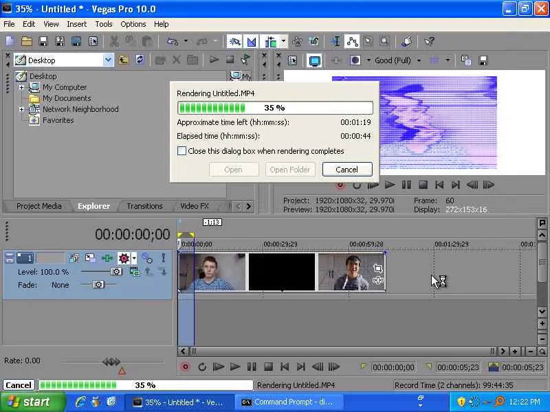The height and width of the screenshot is (412, 550).
Task: Open the File menu
Action: coord(9,24)
